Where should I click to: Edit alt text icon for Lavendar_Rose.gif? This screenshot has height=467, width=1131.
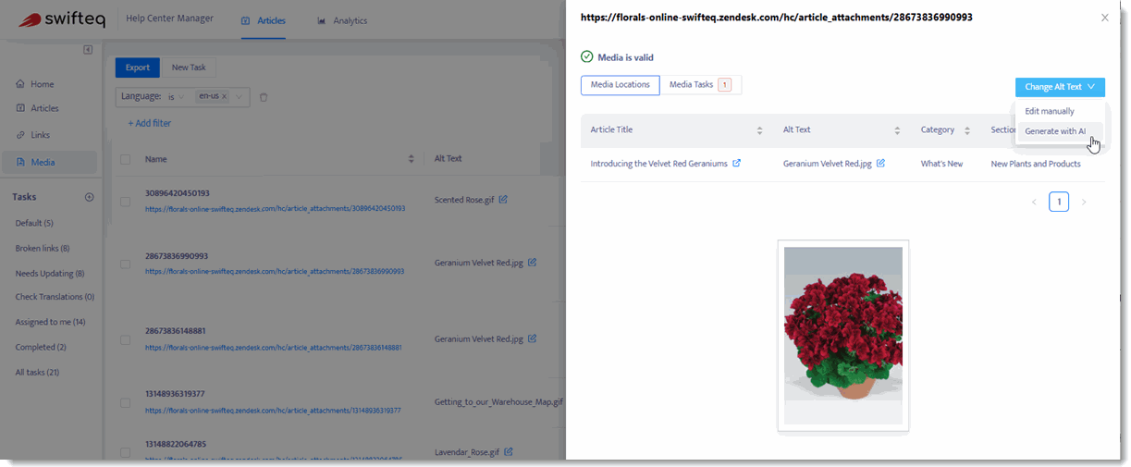509,452
